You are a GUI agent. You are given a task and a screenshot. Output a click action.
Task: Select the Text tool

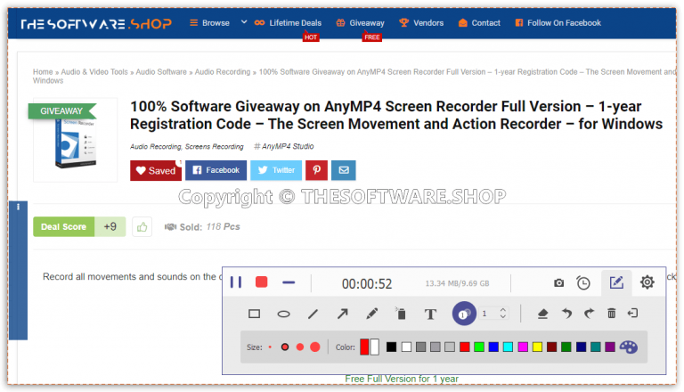(430, 314)
